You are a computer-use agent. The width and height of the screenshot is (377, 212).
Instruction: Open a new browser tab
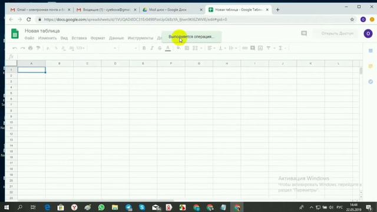[277, 9]
